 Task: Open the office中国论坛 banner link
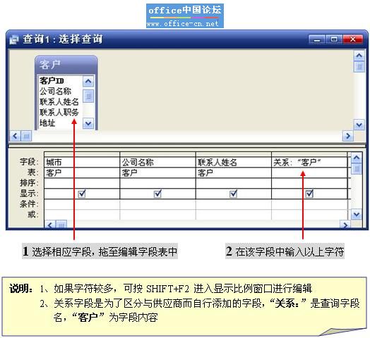[x=185, y=15]
